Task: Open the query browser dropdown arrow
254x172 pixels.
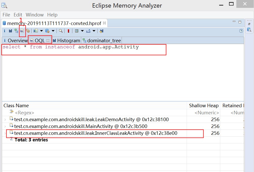Action: (x=53, y=31)
